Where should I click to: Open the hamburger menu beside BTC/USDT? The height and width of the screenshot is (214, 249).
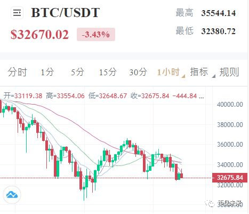[x=17, y=13]
